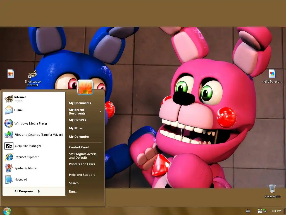The image size is (286, 215).
Task: Click the HFS tray icon
Action: [x=260, y=211]
